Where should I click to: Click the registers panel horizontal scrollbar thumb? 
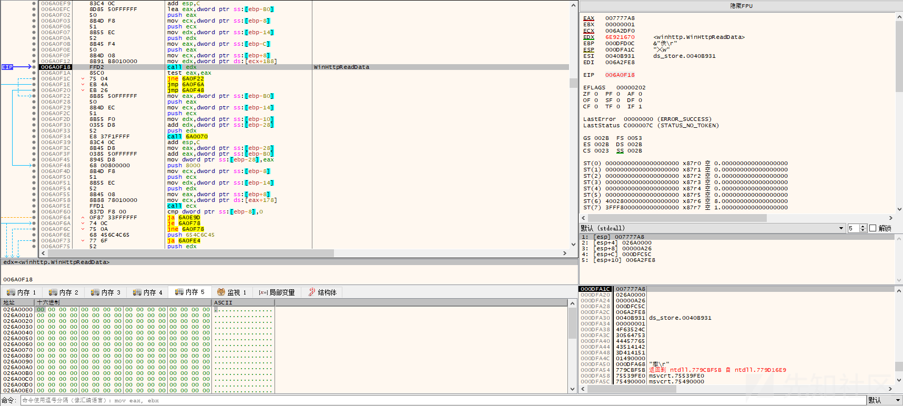coord(677,218)
